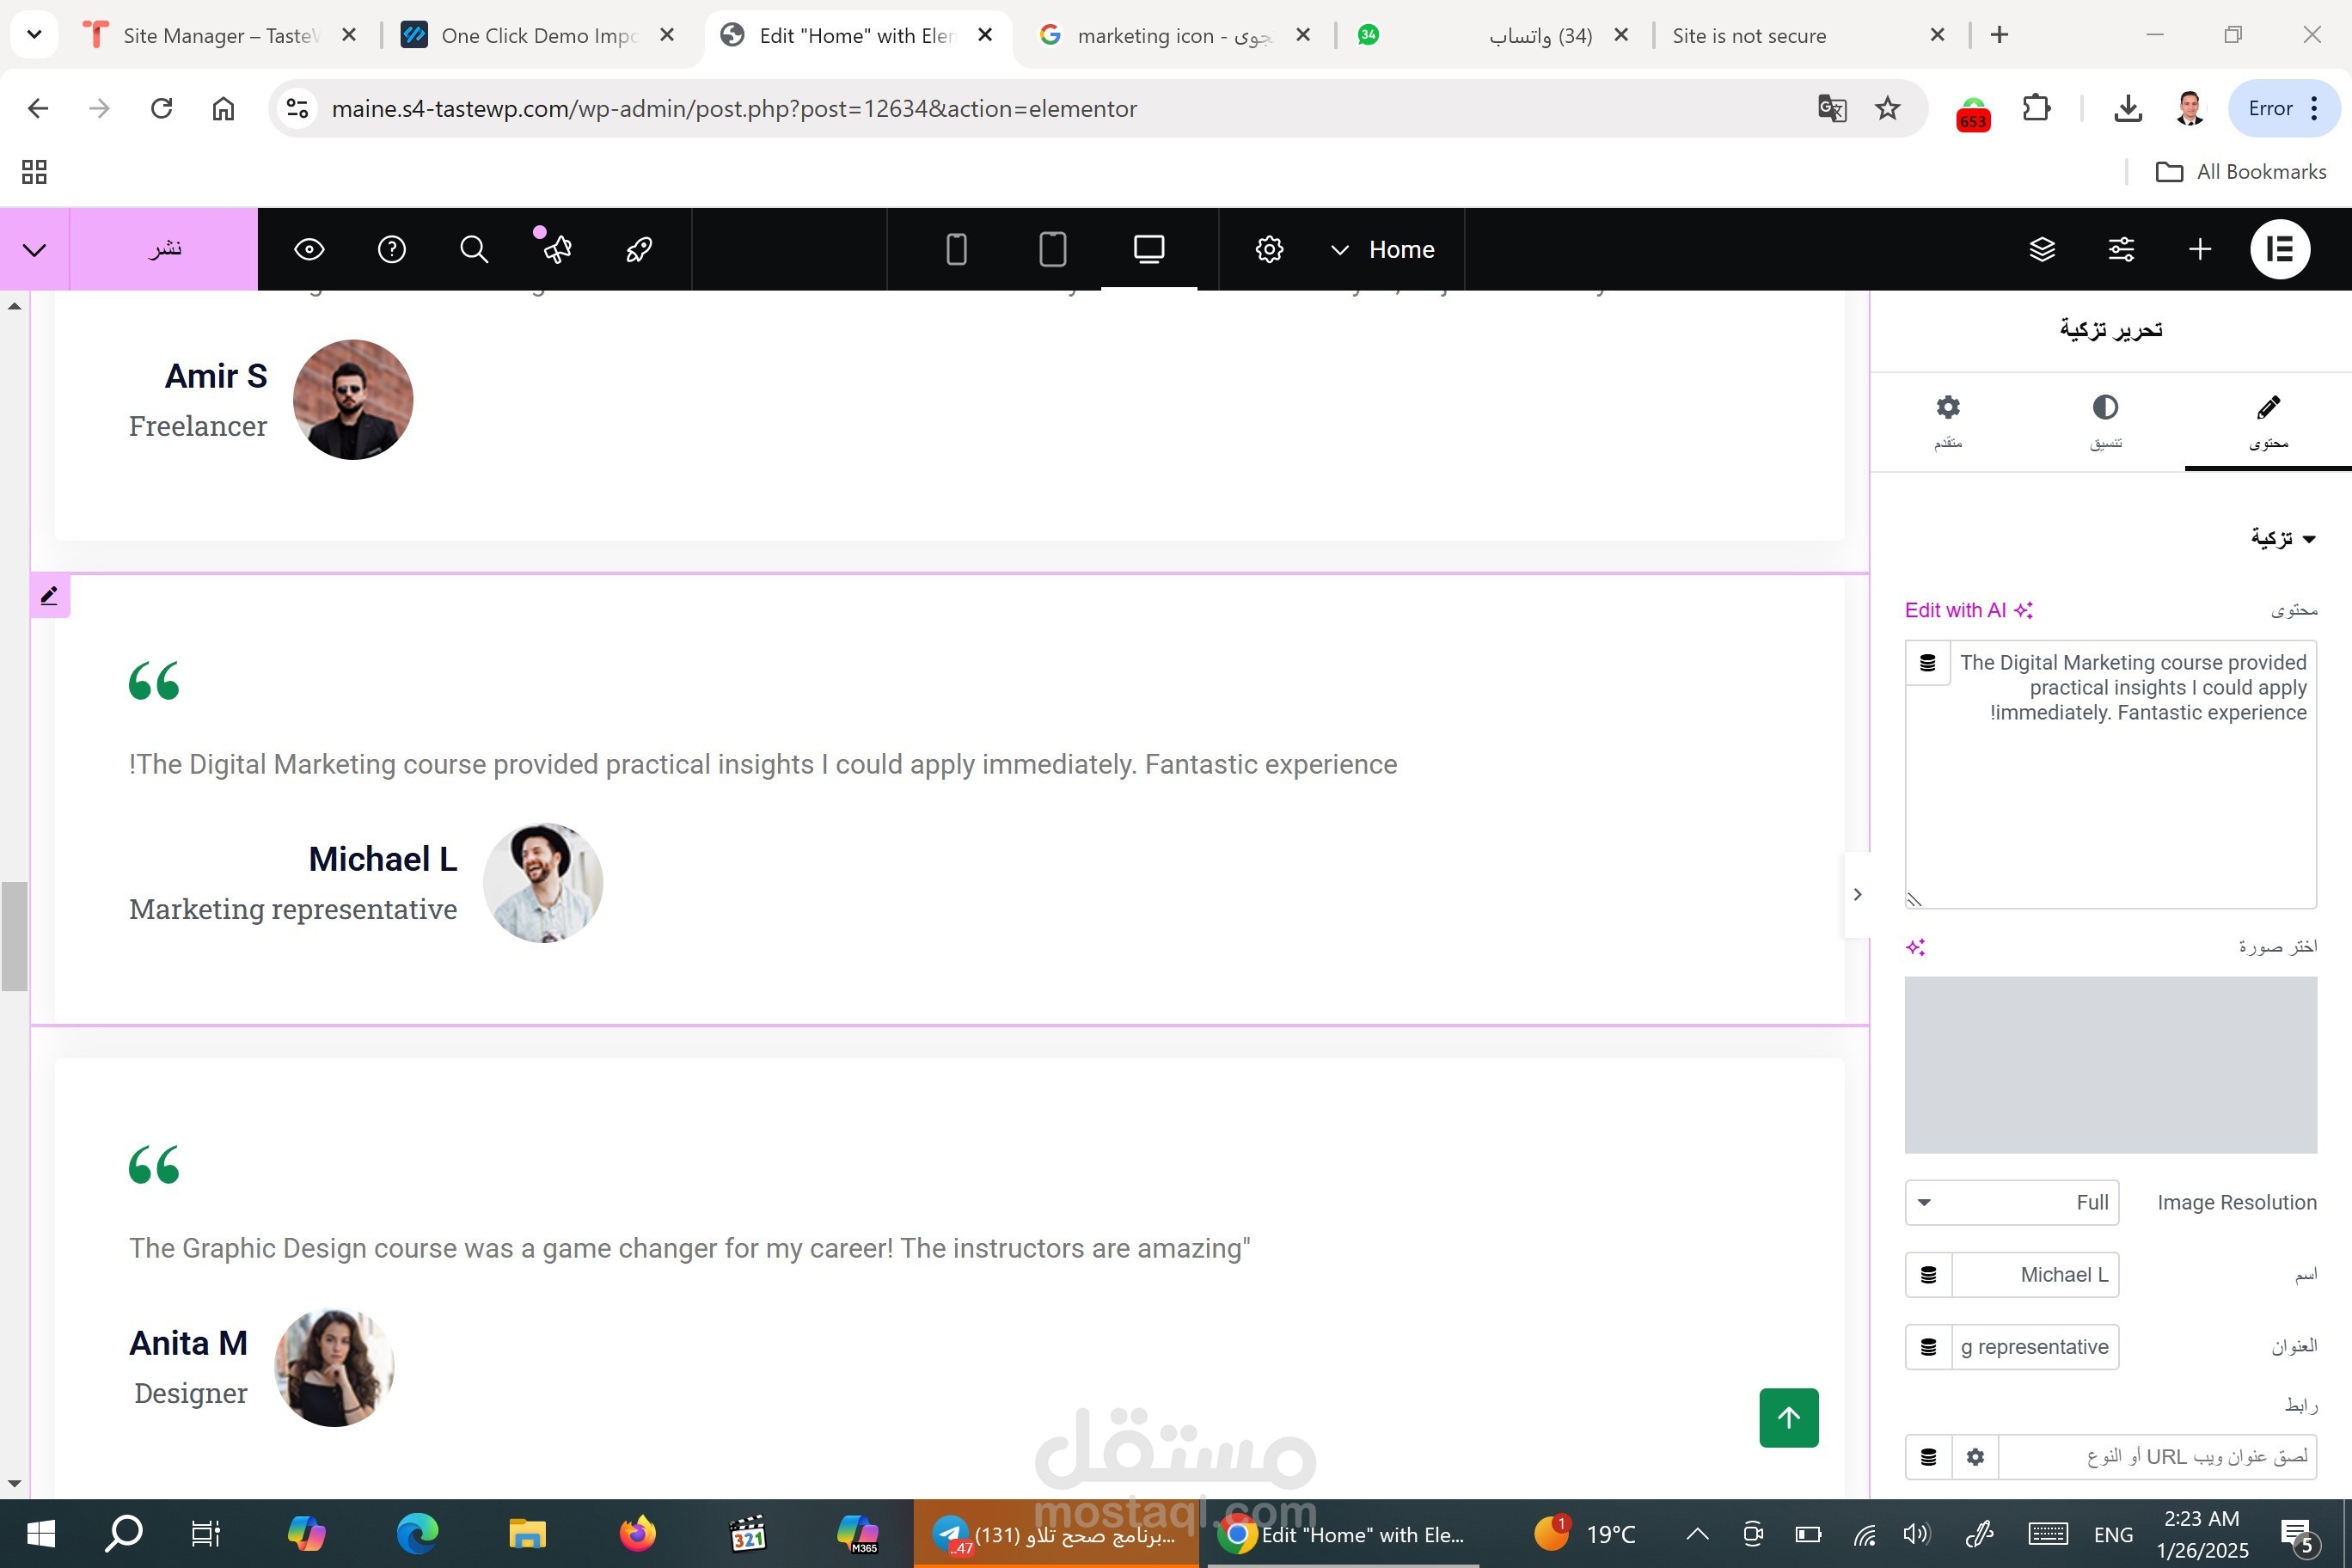Open the Finder search icon
Screen dimensions: 2352x1568
point(474,249)
